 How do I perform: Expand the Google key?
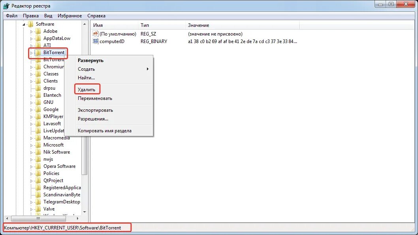tap(31, 109)
